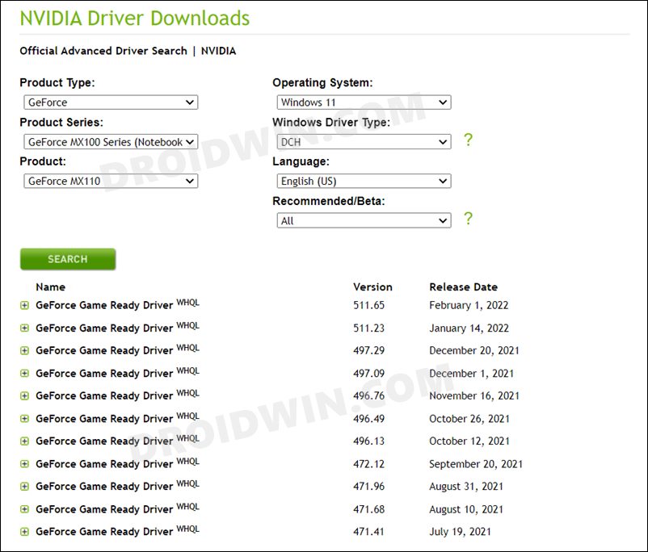Click the release date July 19, 2021
This screenshot has height=552, width=648.
tap(460, 532)
